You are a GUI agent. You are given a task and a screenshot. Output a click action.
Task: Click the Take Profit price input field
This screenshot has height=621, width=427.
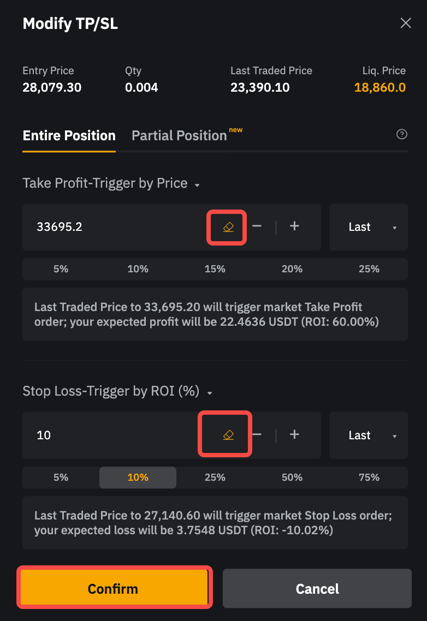pyautogui.click(x=115, y=227)
